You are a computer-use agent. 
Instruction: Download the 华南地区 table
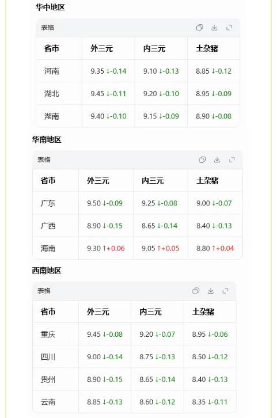point(217,159)
